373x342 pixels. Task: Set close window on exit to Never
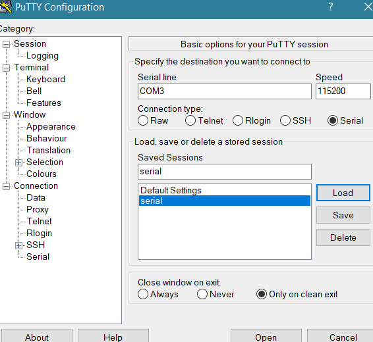pos(202,294)
